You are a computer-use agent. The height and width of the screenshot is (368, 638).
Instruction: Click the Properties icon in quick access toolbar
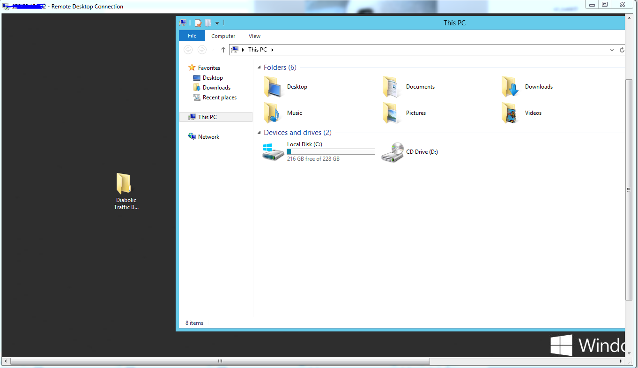pos(198,23)
